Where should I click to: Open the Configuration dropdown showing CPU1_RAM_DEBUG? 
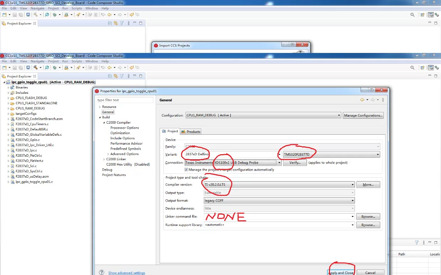coord(263,115)
